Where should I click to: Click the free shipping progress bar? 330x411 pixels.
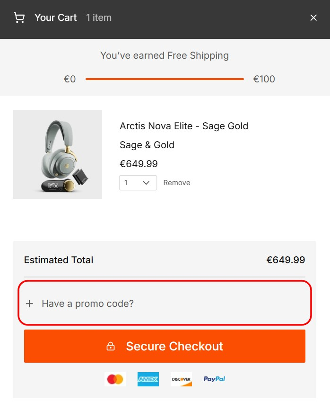point(165,79)
